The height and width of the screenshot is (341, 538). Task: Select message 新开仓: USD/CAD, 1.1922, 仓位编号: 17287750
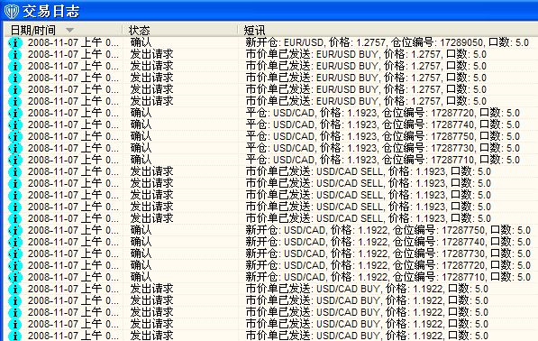pos(388,230)
